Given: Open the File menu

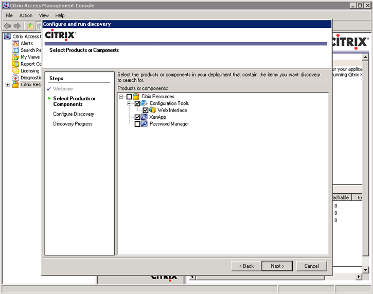Looking at the screenshot, I should point(9,15).
